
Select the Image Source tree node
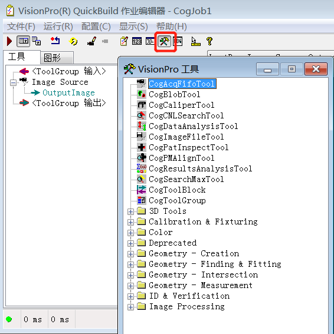tap(60, 82)
